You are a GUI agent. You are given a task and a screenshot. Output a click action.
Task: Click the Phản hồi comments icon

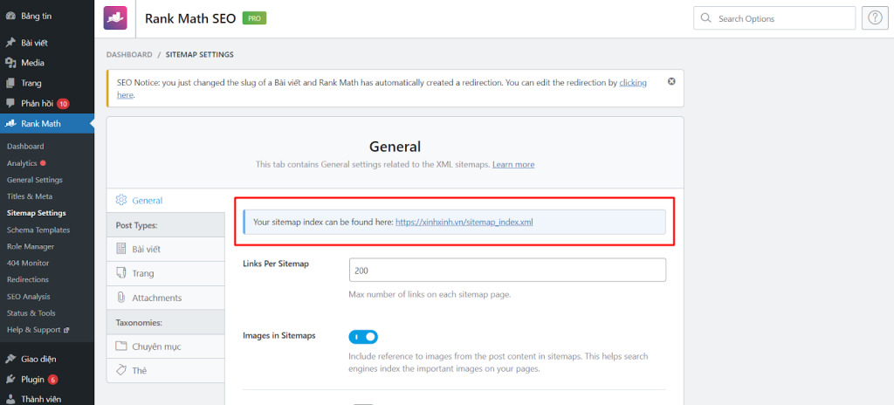[10, 103]
